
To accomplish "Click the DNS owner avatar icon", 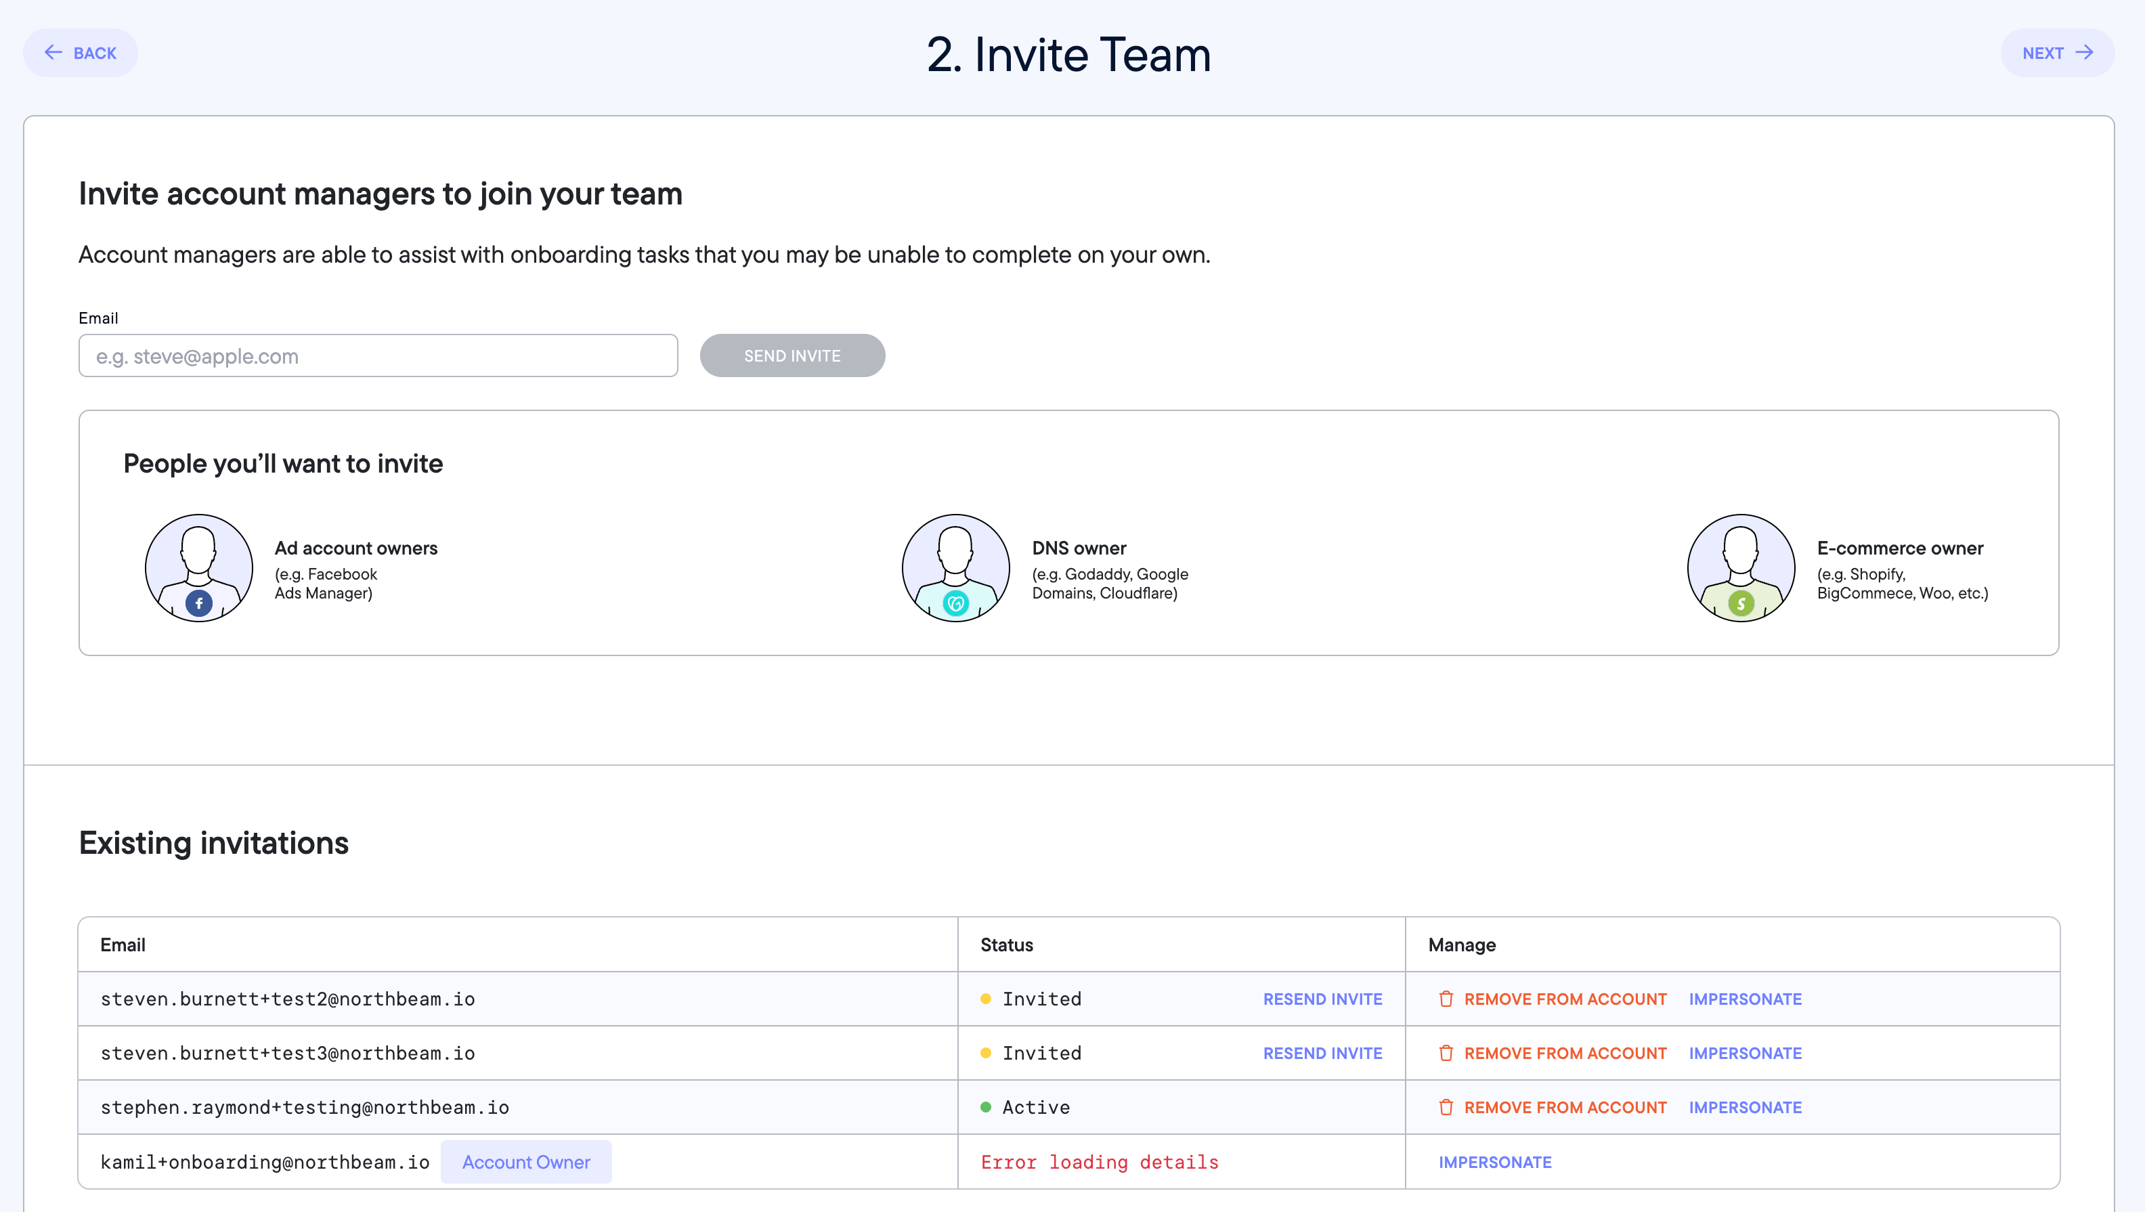I will coord(956,567).
